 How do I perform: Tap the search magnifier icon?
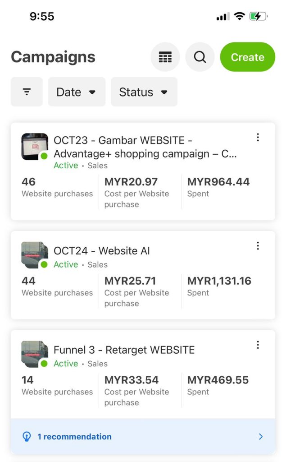tap(200, 57)
